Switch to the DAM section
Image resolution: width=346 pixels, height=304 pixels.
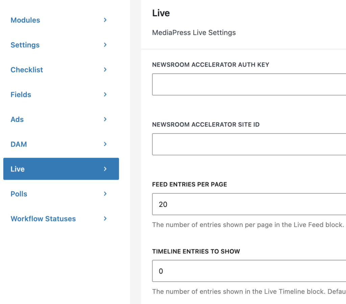61,144
